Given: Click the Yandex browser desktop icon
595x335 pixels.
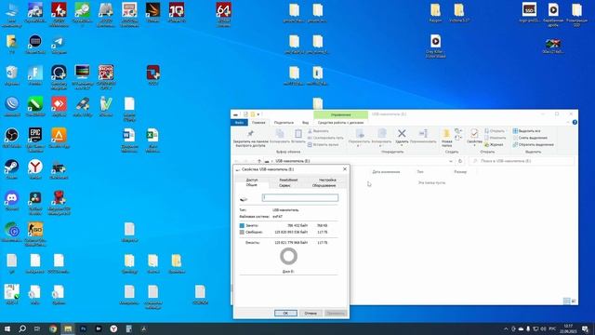Looking at the screenshot, I should 35,169.
